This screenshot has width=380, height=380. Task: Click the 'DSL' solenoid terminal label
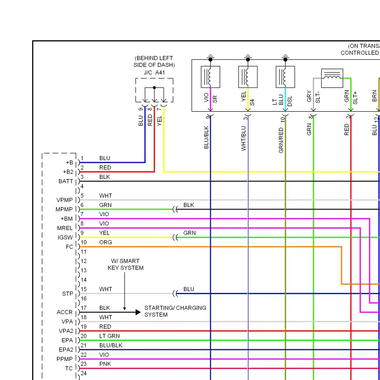click(290, 101)
